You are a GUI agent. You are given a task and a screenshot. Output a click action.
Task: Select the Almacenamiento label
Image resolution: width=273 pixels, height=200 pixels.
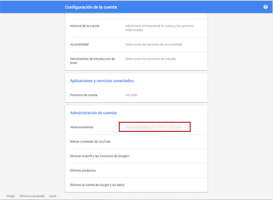(x=82, y=127)
